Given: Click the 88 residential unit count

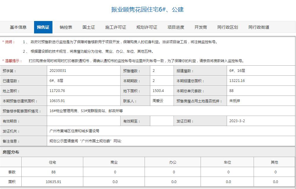Looking at the screenshot, I should point(52,172).
